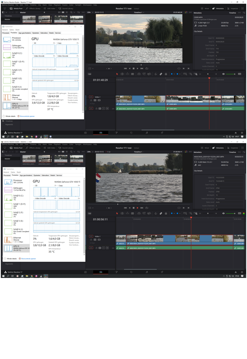Image resolution: width=247 pixels, height=359 pixels.
Task: Activate Trim Edit mode in the top Resolve toolbar
Action: tap(122, 74)
